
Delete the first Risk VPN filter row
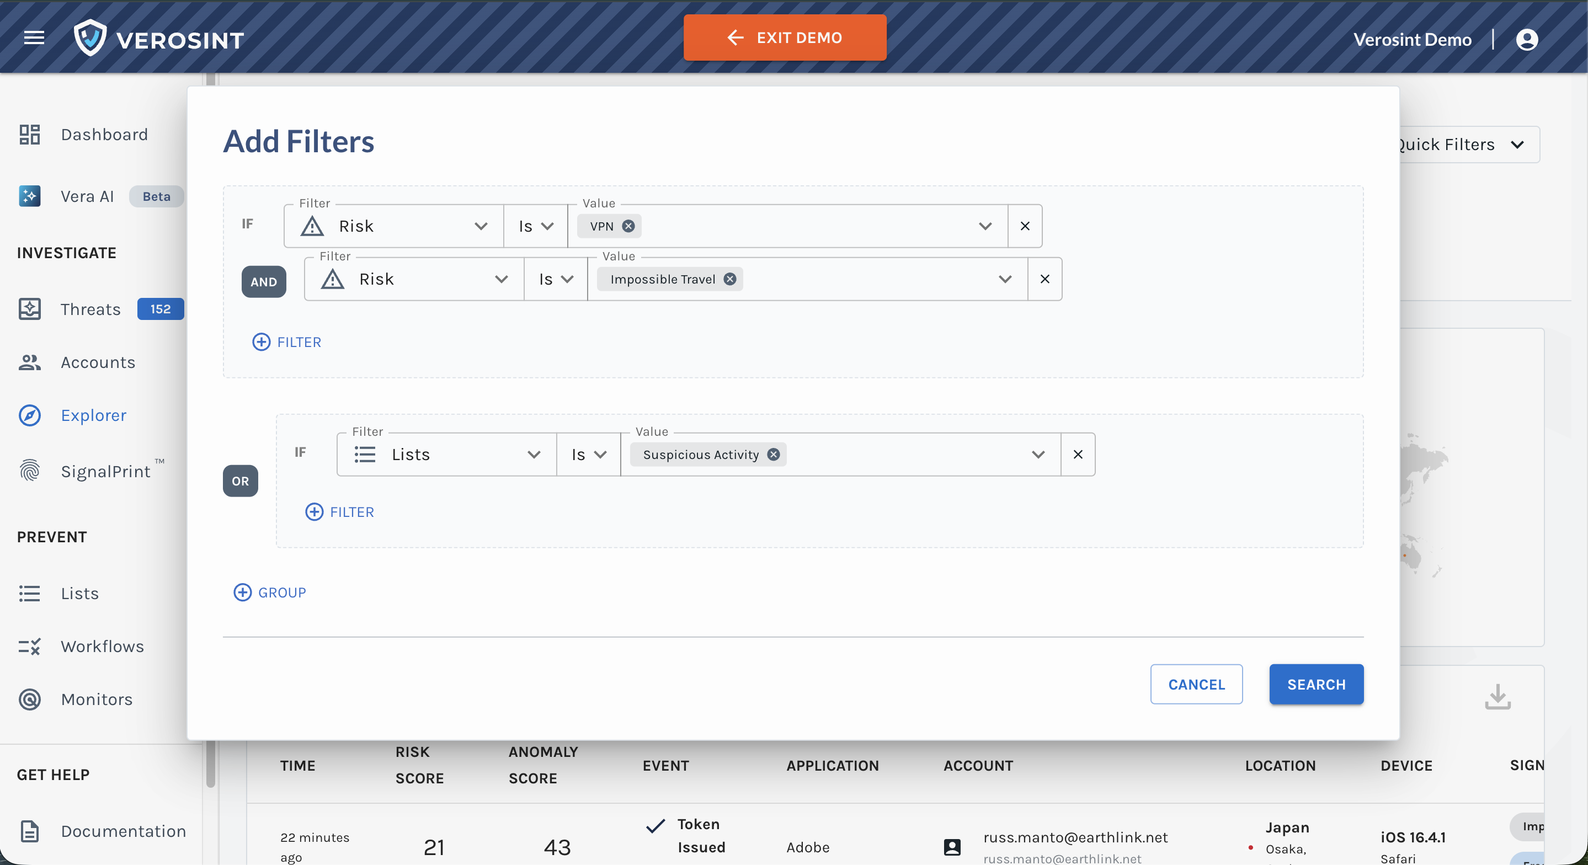(x=1025, y=226)
